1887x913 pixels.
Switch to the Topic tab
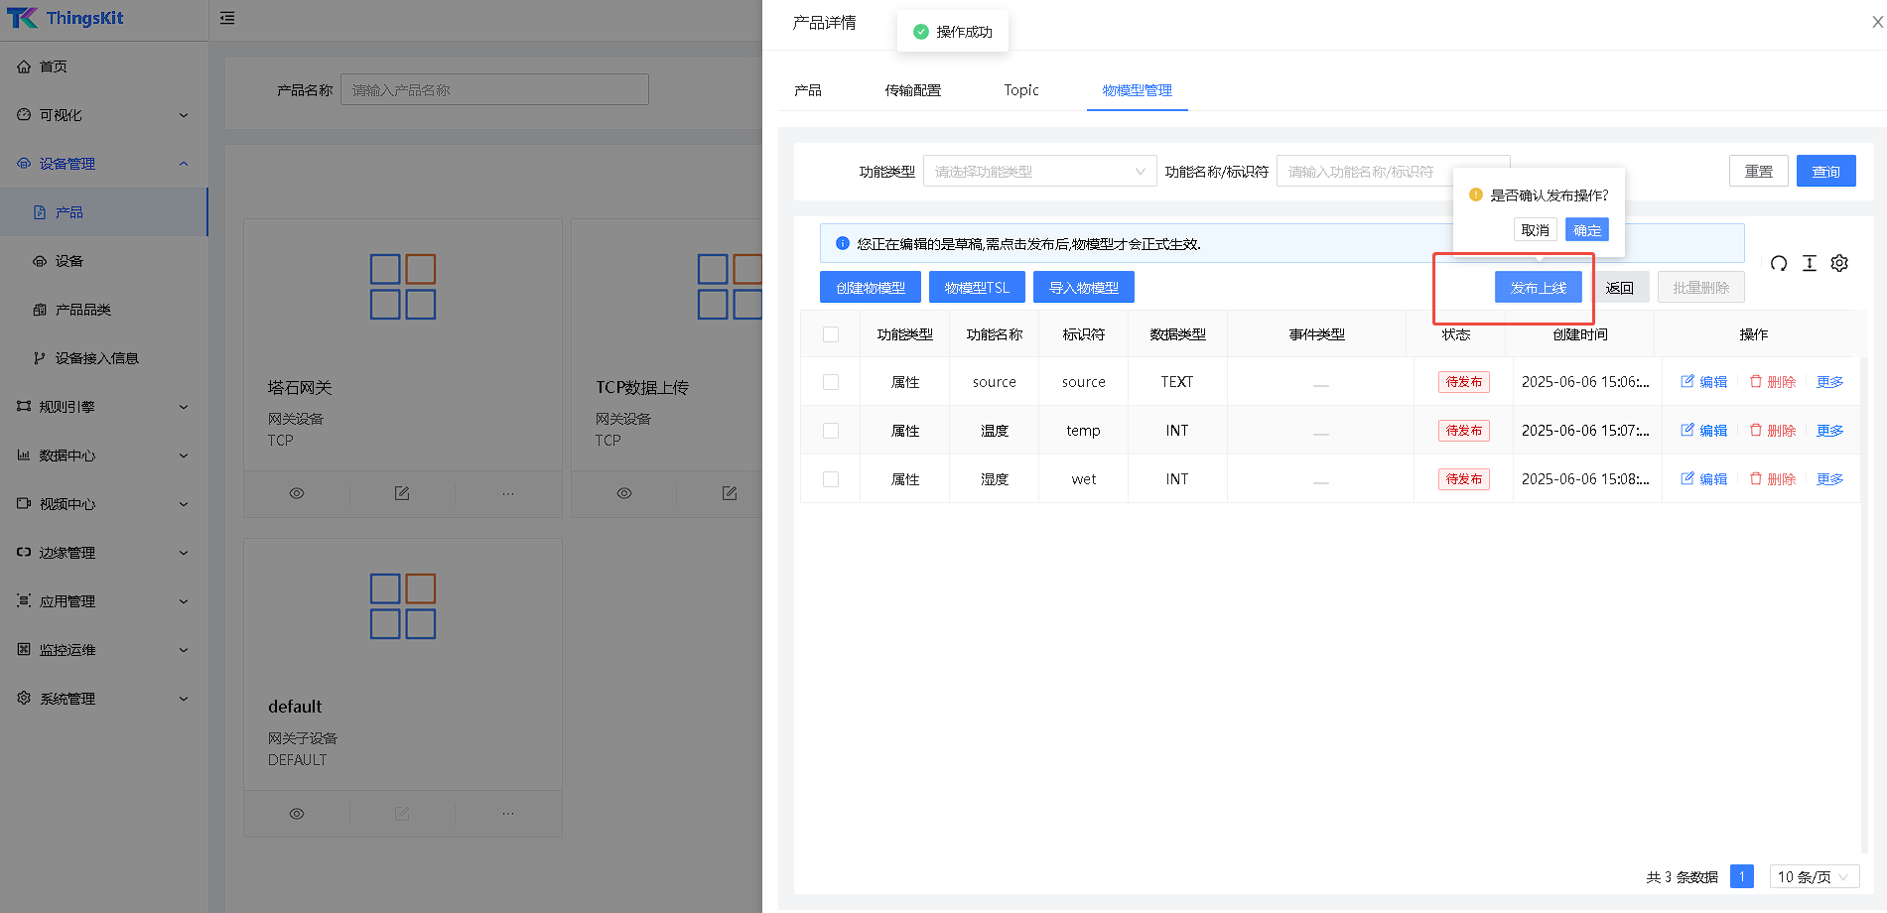coord(1020,90)
